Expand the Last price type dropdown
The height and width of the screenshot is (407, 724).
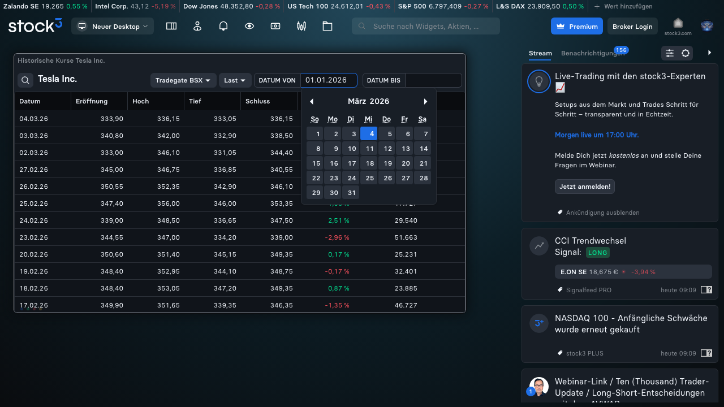click(235, 80)
